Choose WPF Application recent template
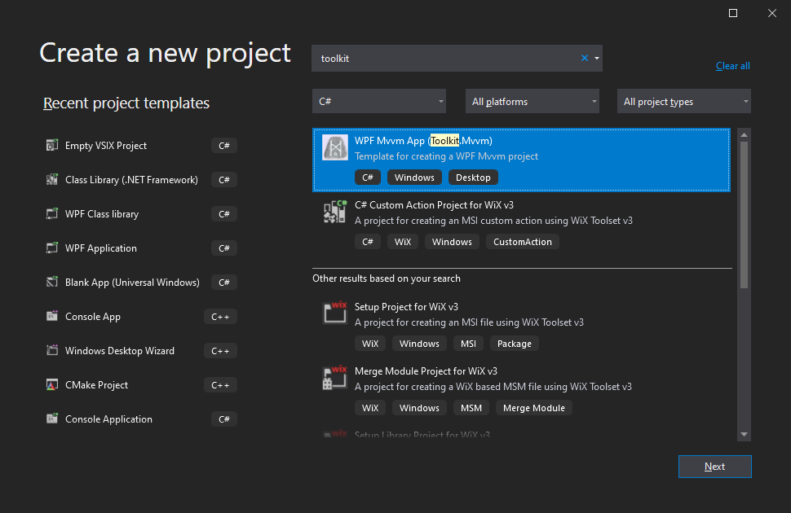The height and width of the screenshot is (513, 791). click(x=141, y=248)
